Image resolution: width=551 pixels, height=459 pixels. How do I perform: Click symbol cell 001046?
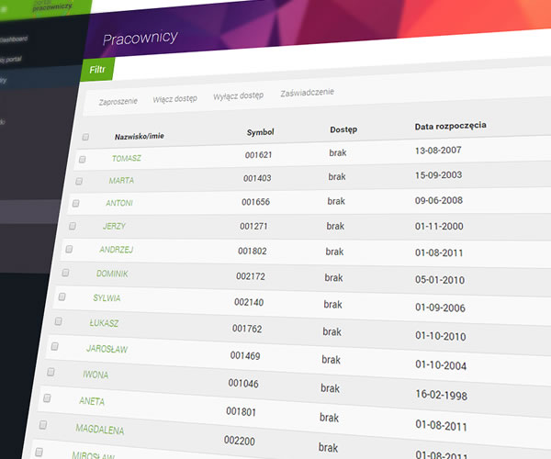[243, 383]
